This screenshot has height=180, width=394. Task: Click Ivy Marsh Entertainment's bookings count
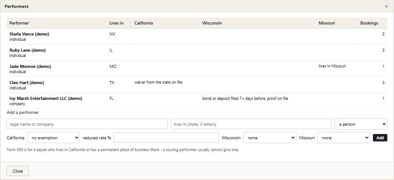(383, 99)
